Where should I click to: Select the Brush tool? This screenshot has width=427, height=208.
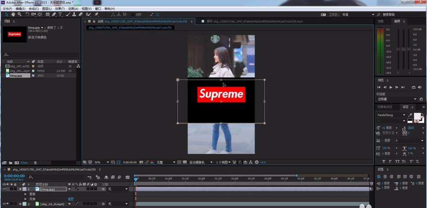coord(68,14)
